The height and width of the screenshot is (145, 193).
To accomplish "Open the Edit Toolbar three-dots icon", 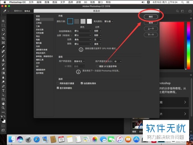I will point(3,112).
